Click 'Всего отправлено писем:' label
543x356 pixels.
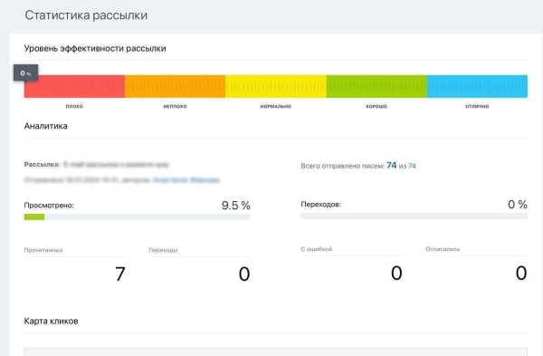point(343,166)
